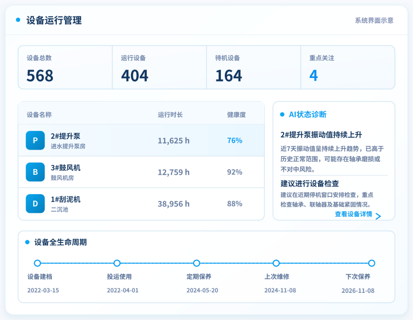
Task: Select the 下次保养 lifecycle node
Action: 372,263
